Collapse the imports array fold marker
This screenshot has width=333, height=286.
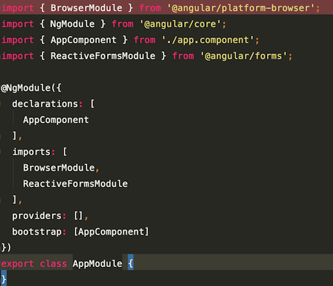[1, 152]
